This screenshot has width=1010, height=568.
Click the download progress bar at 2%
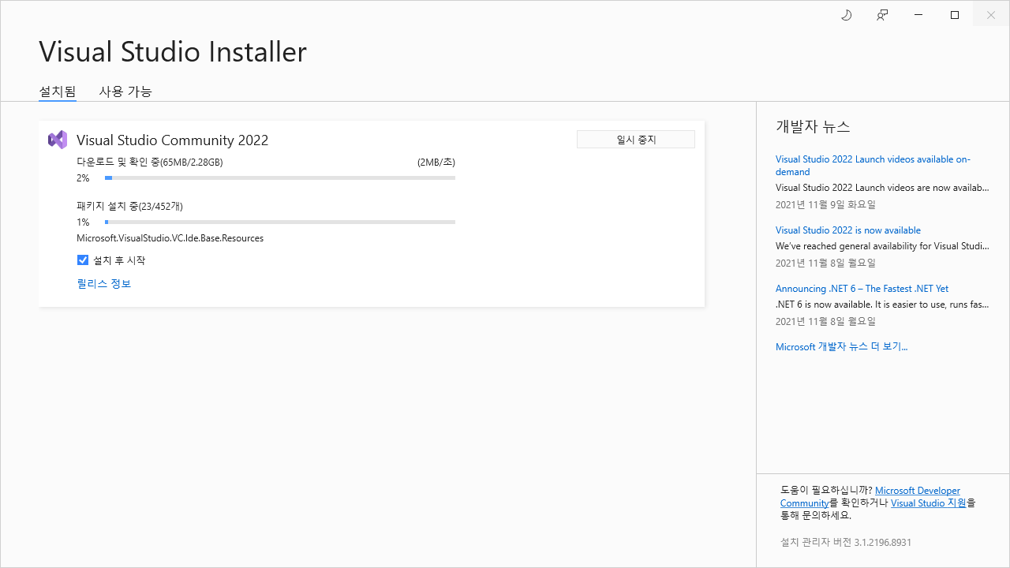pyautogui.click(x=280, y=178)
